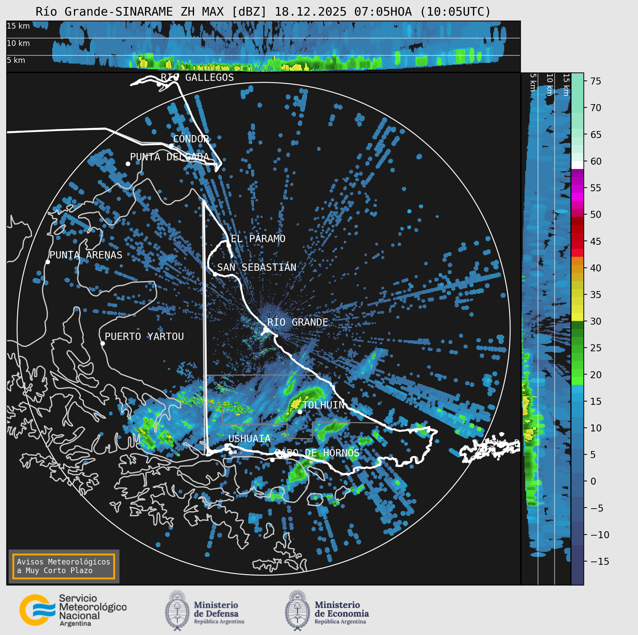Click the Avisos Meteorológicos a Muy Corto Plazo box

point(64,566)
